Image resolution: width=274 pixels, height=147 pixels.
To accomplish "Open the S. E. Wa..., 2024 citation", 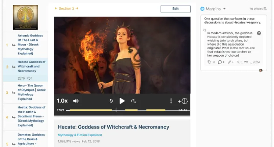I will click(248, 62).
